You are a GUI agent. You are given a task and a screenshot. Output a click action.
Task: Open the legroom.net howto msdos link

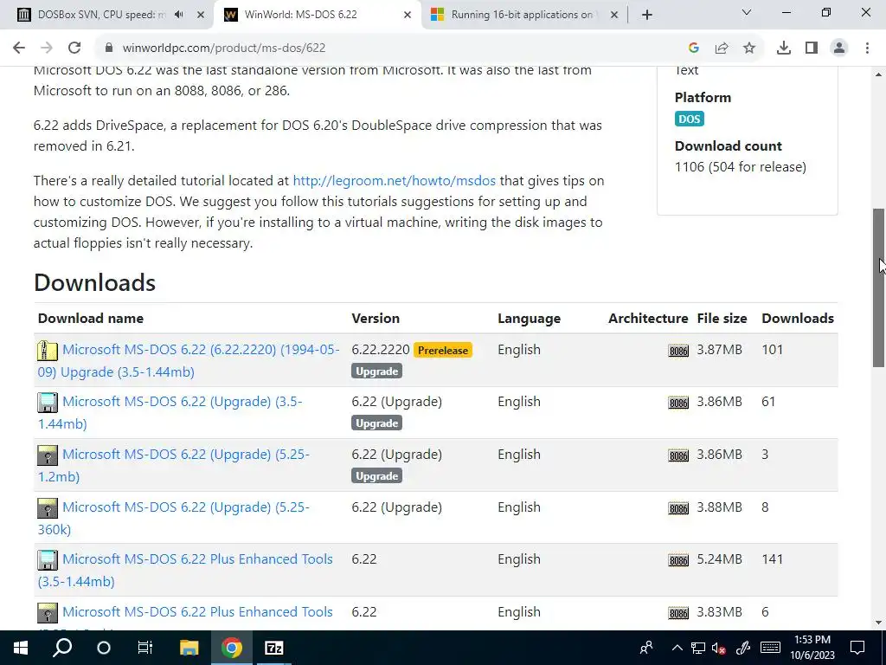coord(394,181)
